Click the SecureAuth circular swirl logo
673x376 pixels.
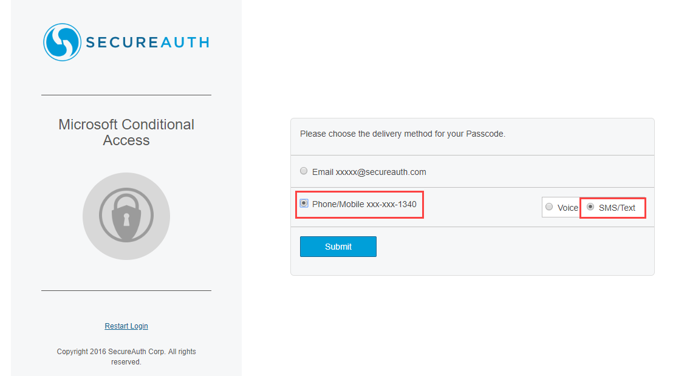tap(62, 42)
